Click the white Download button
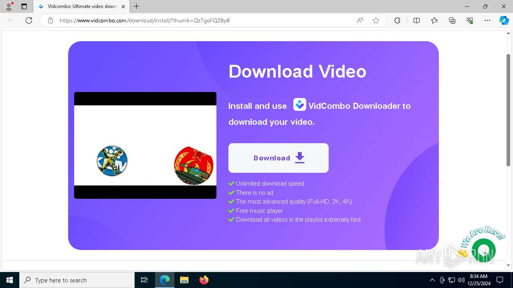Image resolution: width=513 pixels, height=288 pixels. 279,158
